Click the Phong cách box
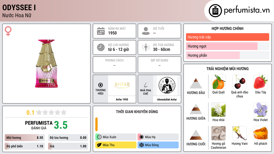This screenshot has height=154, width=274. [x=115, y=65]
